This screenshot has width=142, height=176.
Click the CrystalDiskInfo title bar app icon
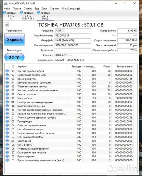pos(6,3)
